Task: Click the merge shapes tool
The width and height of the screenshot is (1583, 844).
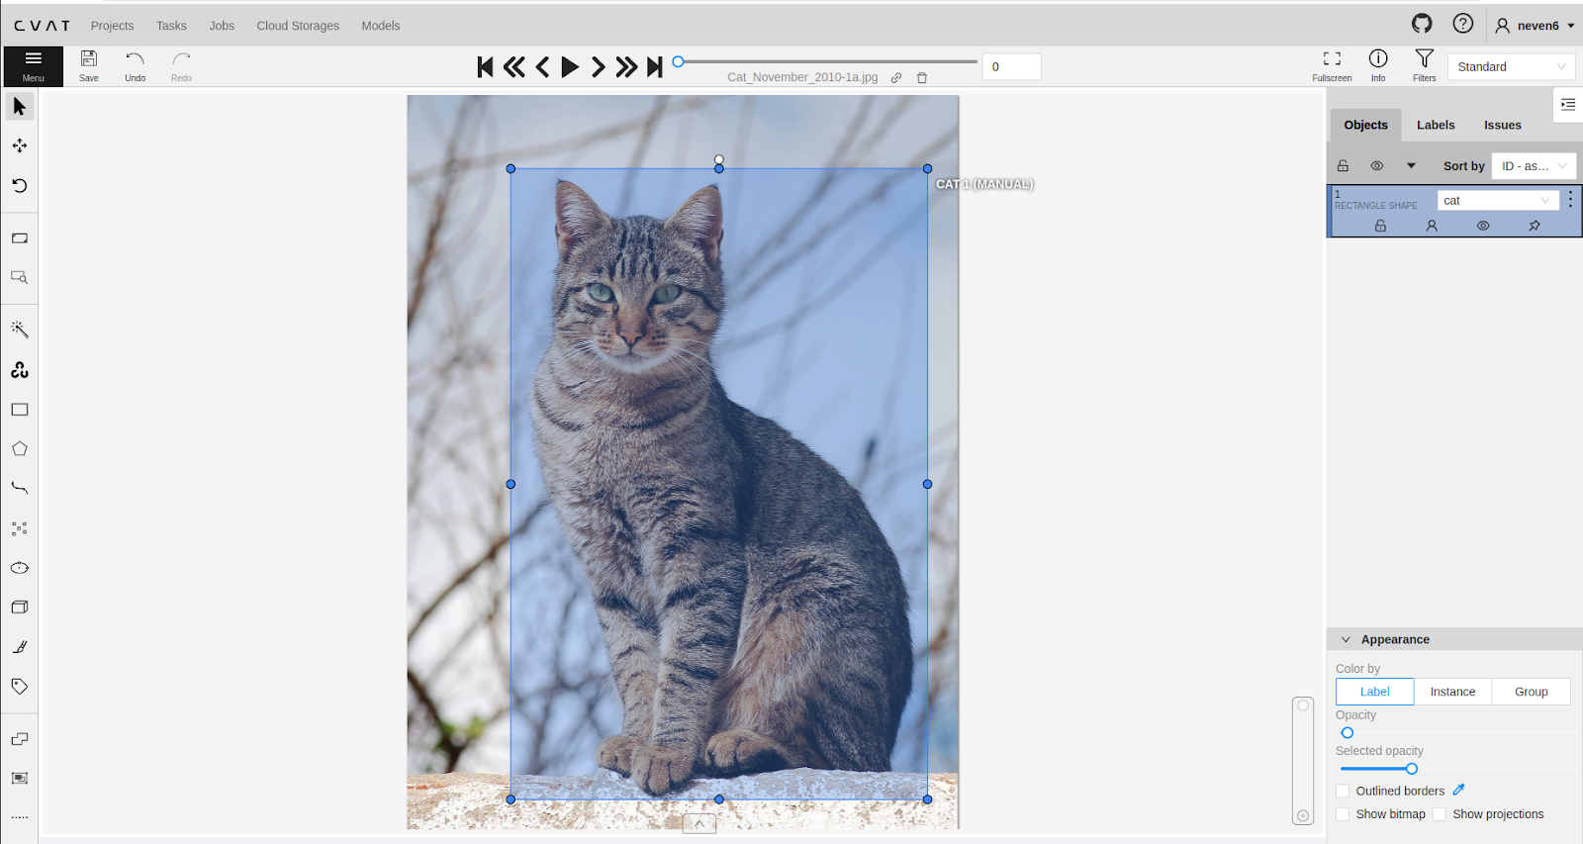Action: [x=20, y=739]
